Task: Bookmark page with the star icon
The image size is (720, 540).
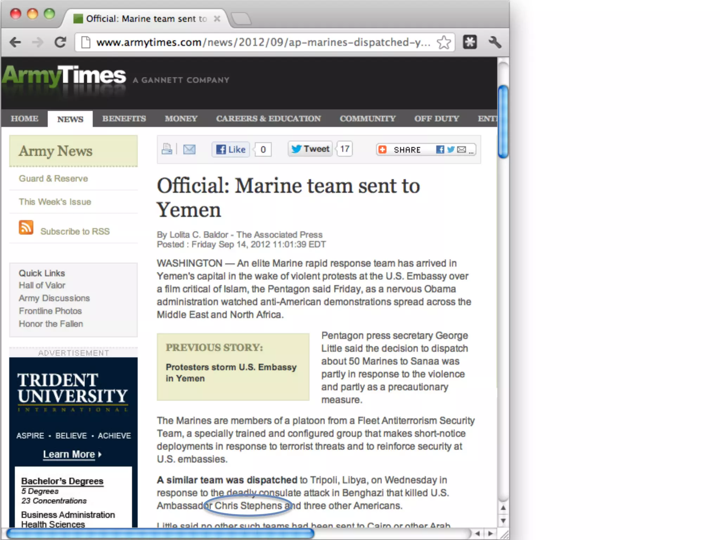Action: (444, 43)
